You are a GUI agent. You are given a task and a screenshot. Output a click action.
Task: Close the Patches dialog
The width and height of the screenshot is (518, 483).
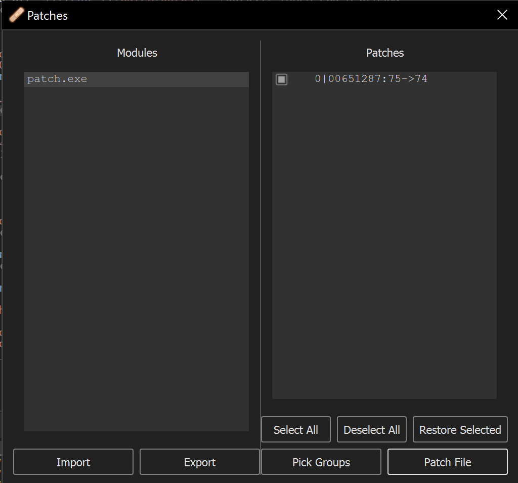coord(502,15)
